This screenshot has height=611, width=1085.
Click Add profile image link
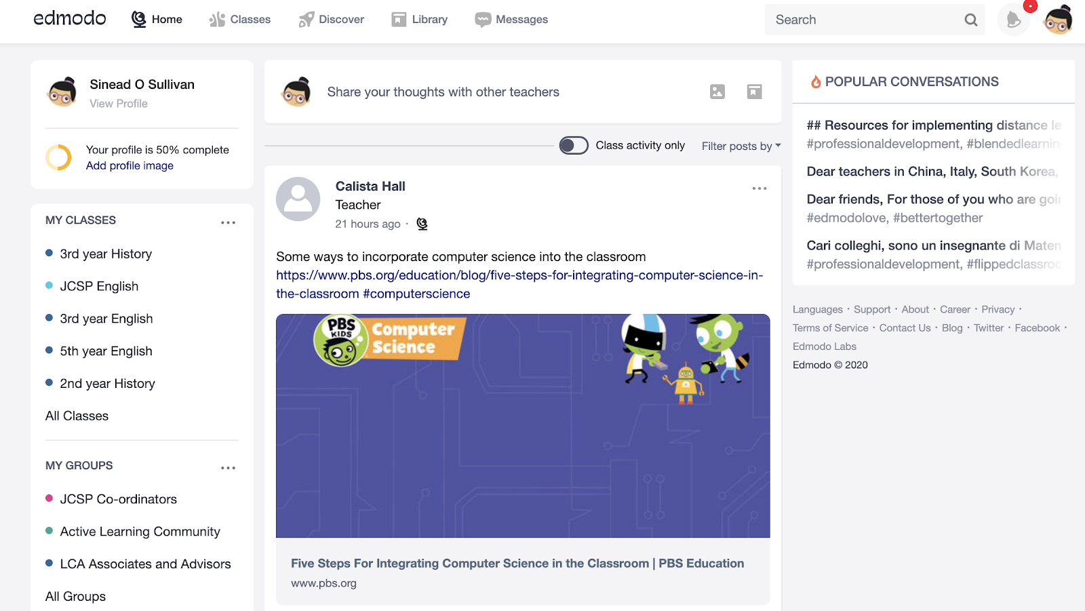pos(130,165)
